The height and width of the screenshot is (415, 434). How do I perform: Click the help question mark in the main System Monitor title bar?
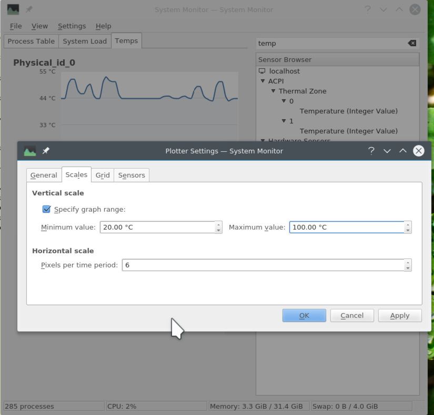click(x=368, y=9)
